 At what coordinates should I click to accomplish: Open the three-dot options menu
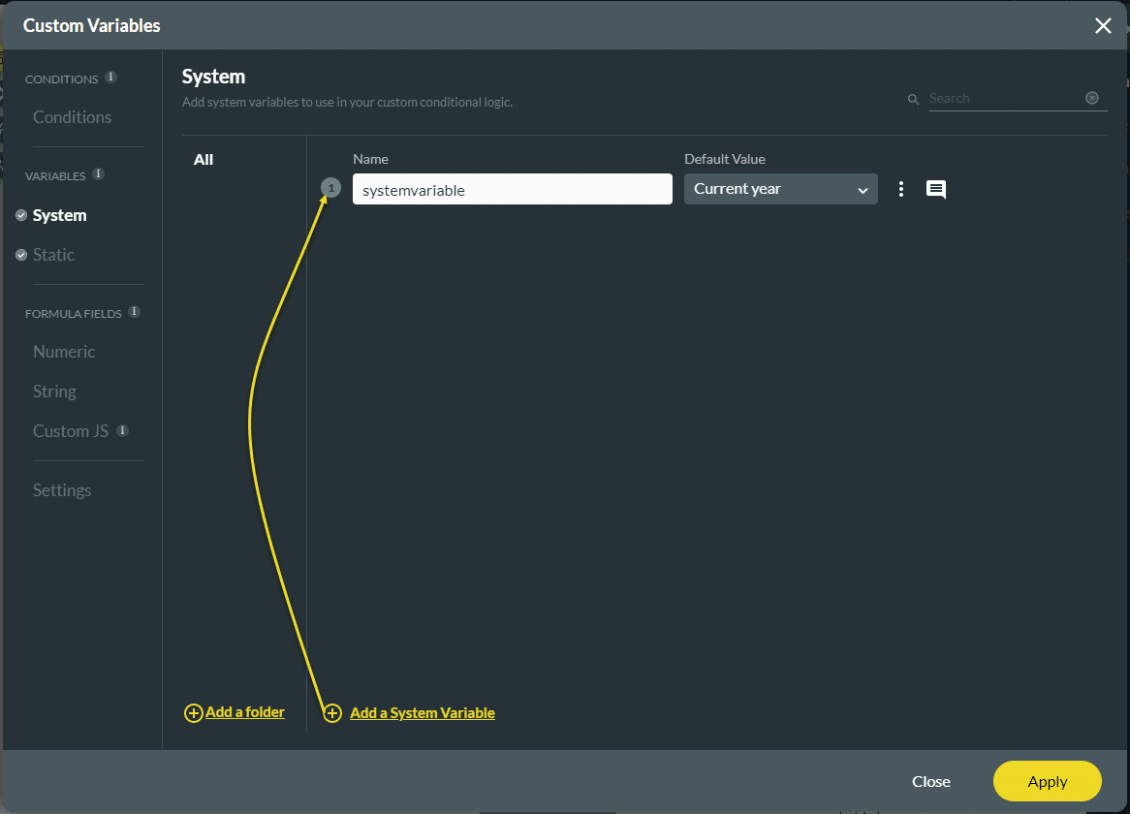pos(901,190)
